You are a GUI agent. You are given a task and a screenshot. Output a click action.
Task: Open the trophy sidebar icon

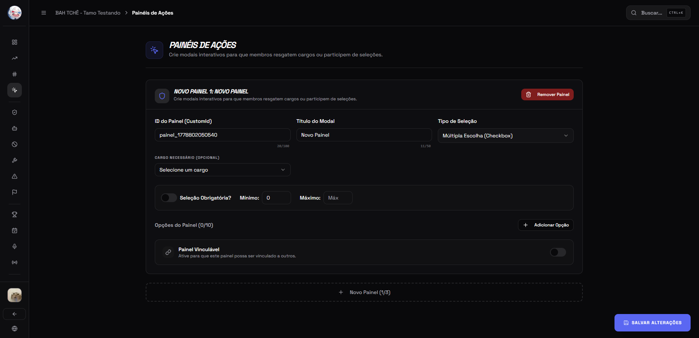pyautogui.click(x=15, y=214)
